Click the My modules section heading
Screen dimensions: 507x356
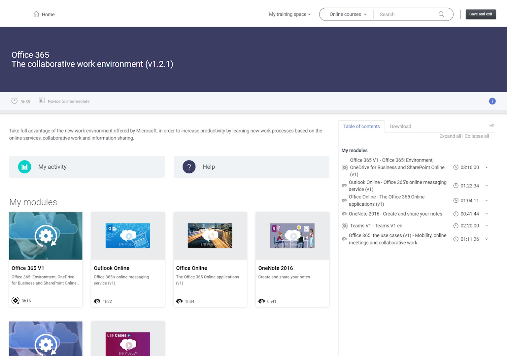[33, 202]
